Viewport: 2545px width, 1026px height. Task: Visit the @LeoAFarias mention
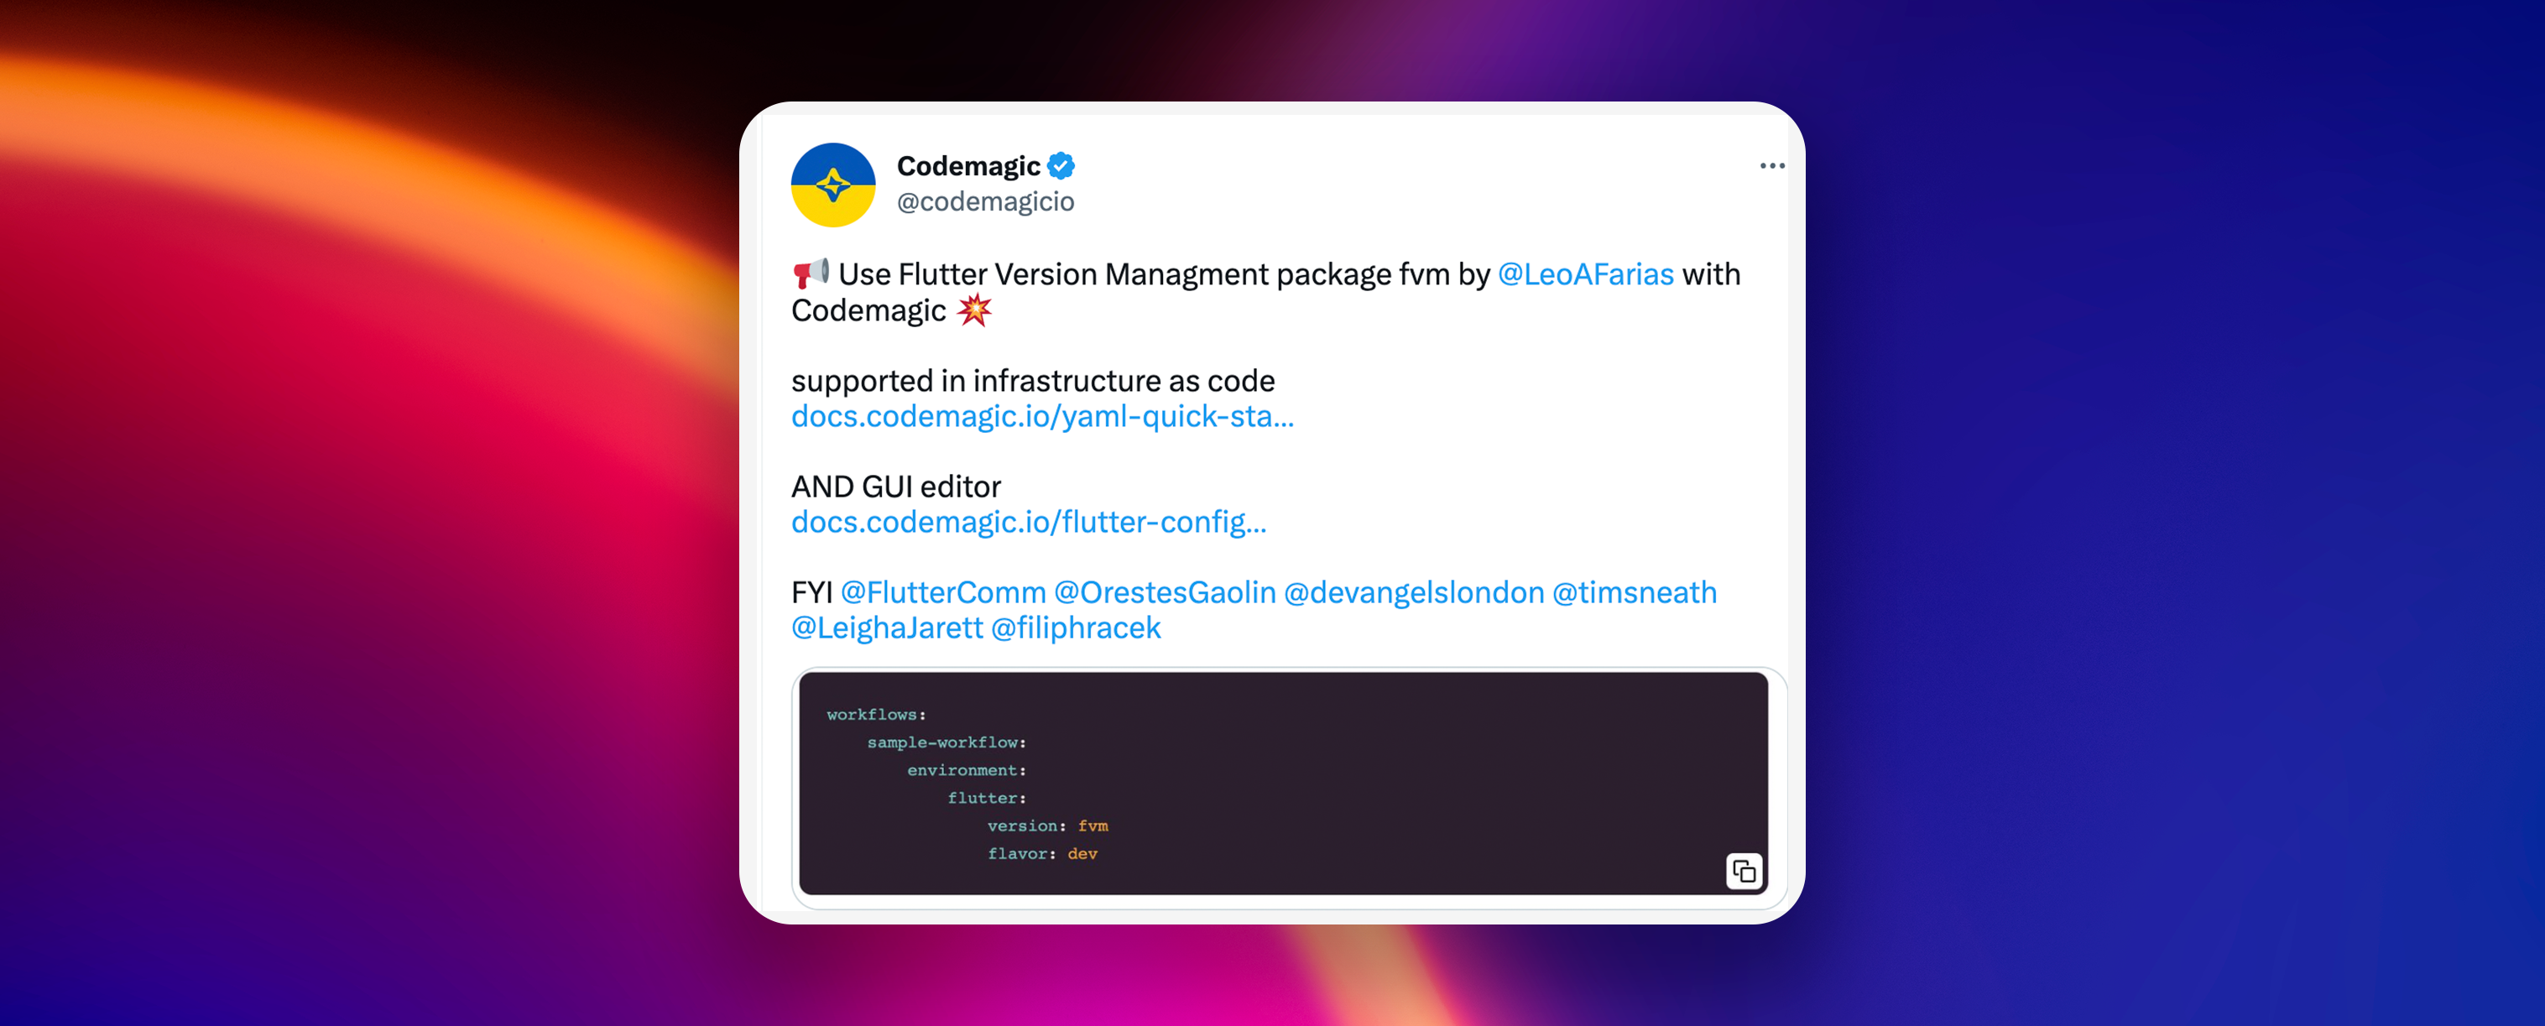click(1586, 273)
